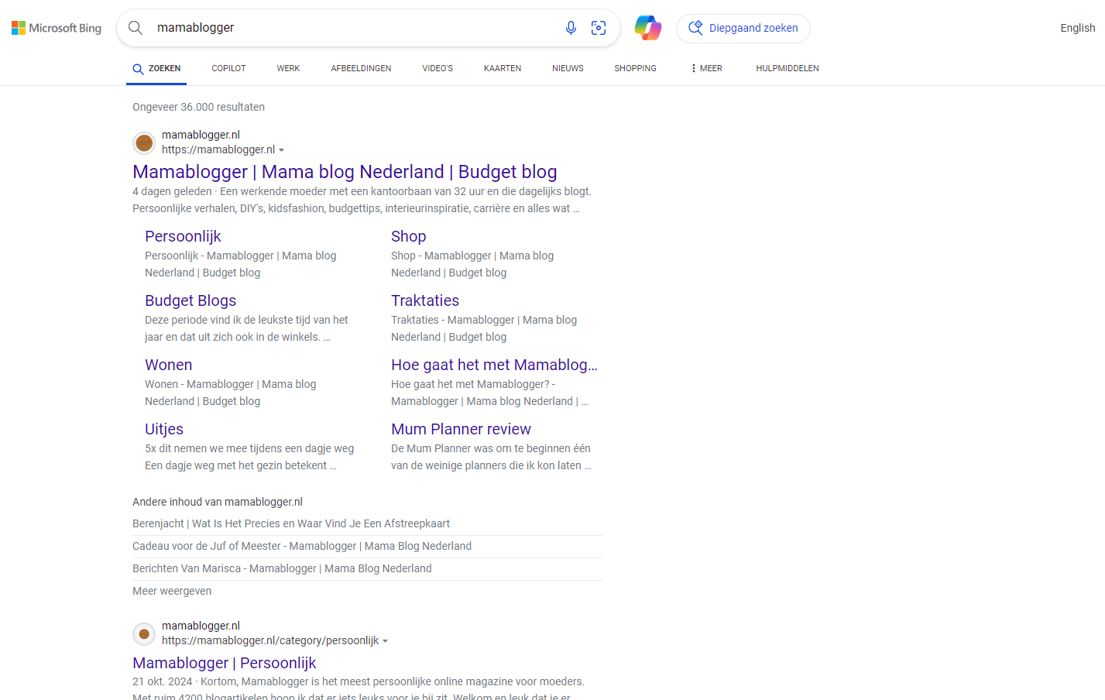Switch to the Afbeeldingen tab

pos(361,68)
